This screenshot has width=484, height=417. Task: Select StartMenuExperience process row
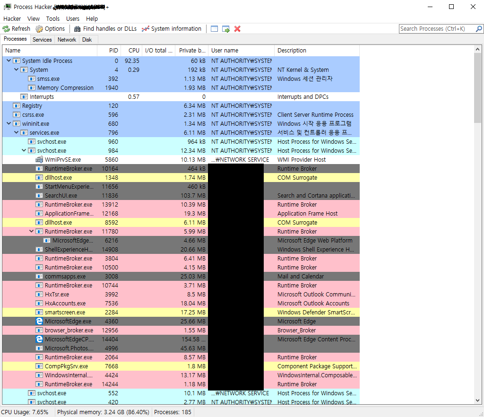tap(181, 186)
